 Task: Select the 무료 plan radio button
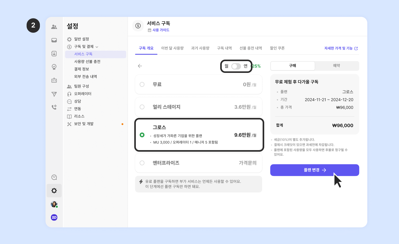pos(142,84)
